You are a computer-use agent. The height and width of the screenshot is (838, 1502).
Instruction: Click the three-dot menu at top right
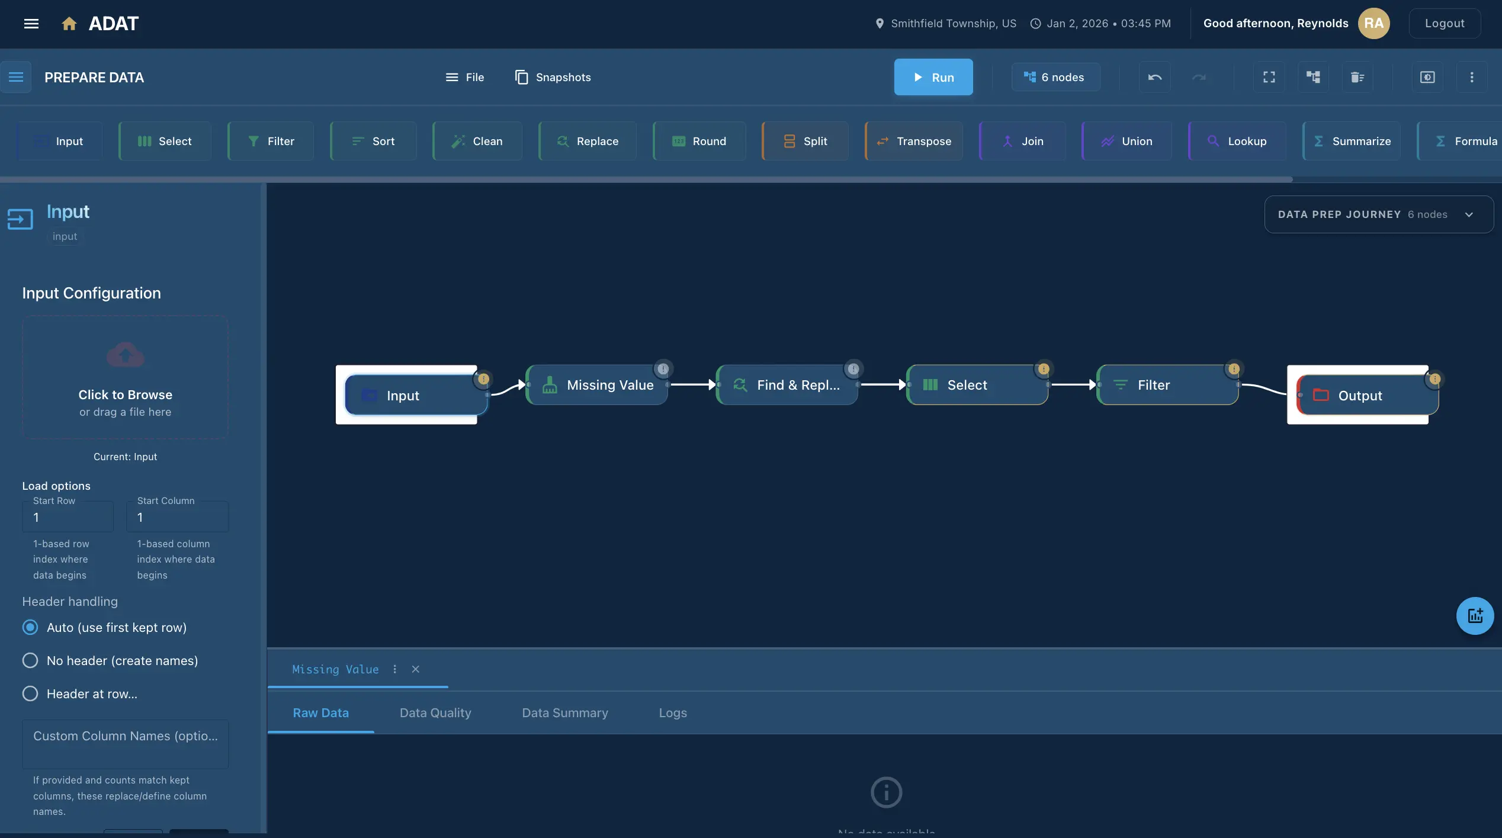[1472, 77]
